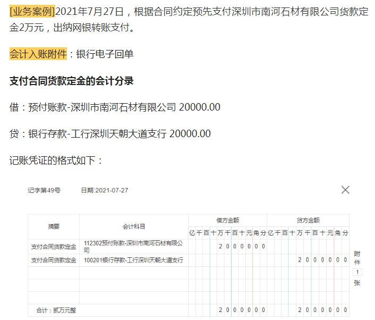This screenshot has height=320, width=375.
Task: Select the highlighted 业务案例 label
Action: tap(32, 12)
